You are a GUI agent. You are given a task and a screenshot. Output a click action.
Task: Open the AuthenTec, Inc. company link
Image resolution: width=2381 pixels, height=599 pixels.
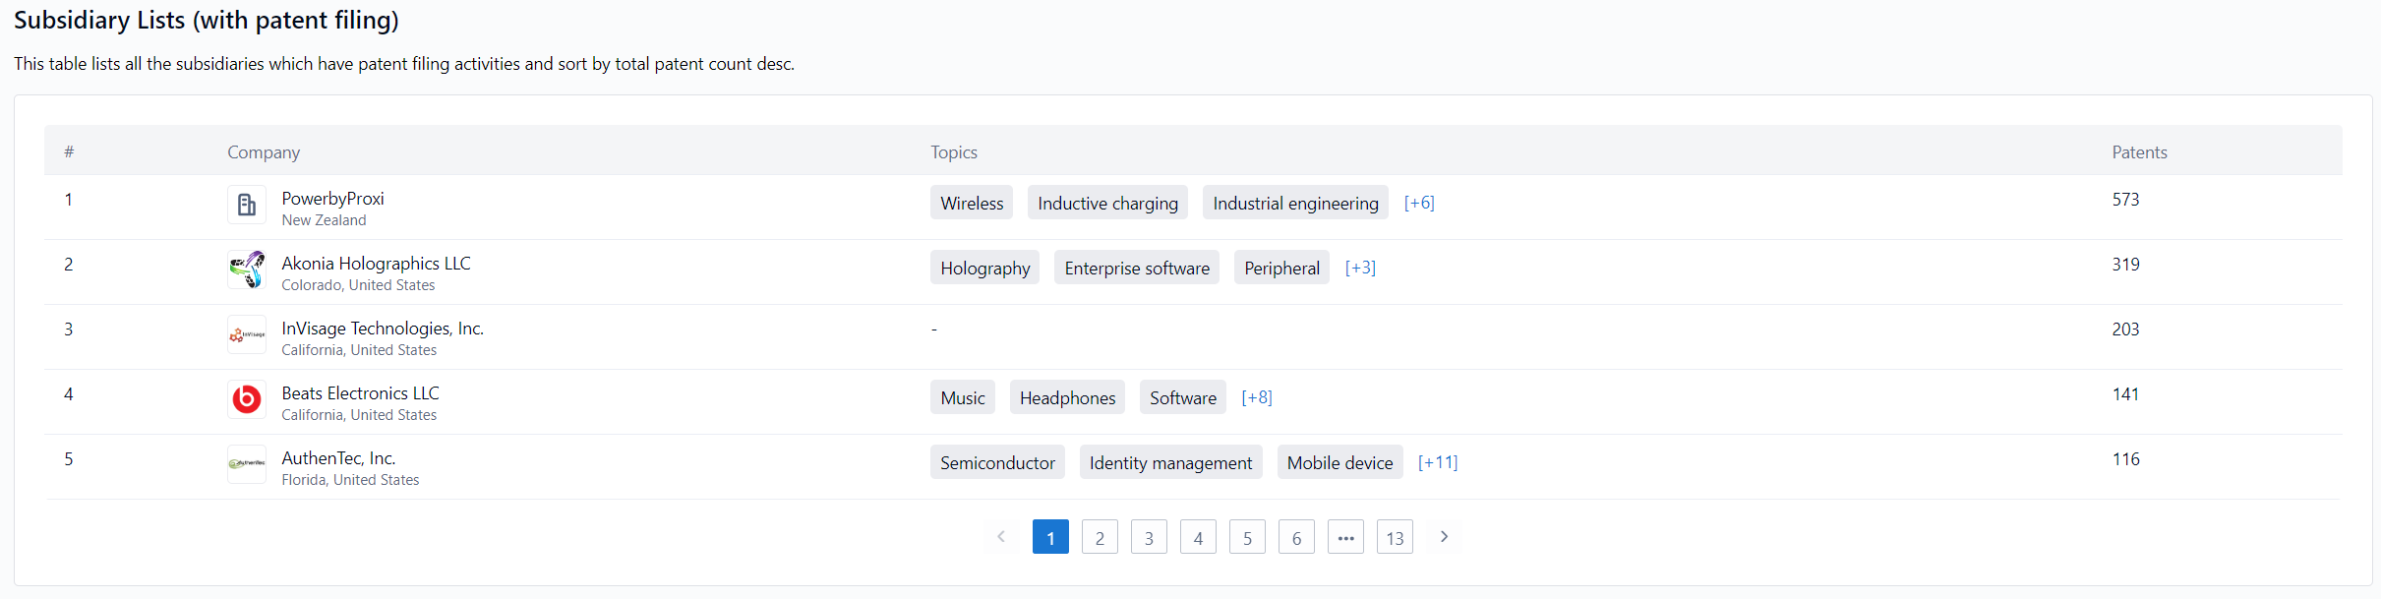coord(338,458)
